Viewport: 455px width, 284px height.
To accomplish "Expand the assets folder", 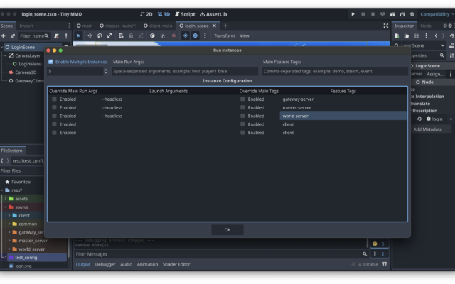I will (6, 199).
